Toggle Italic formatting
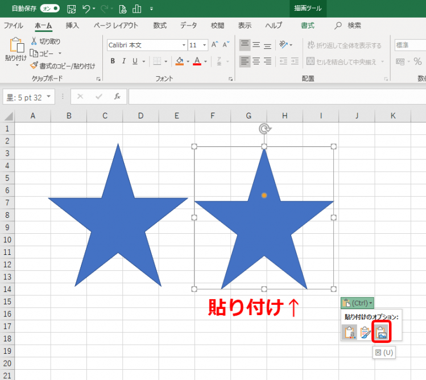 pyautogui.click(x=124, y=61)
